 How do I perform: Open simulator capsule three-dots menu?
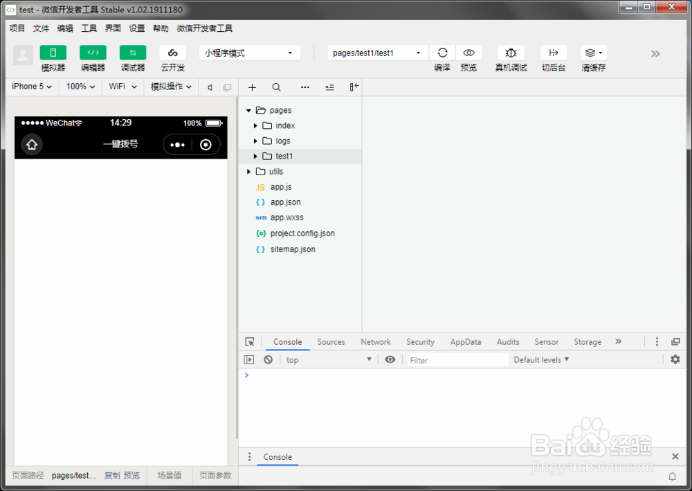tap(177, 145)
